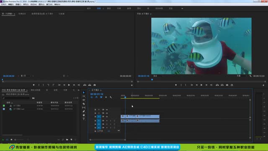This screenshot has width=268, height=151.
Task: Click Insert button in Source monitor
Action: (85, 85)
